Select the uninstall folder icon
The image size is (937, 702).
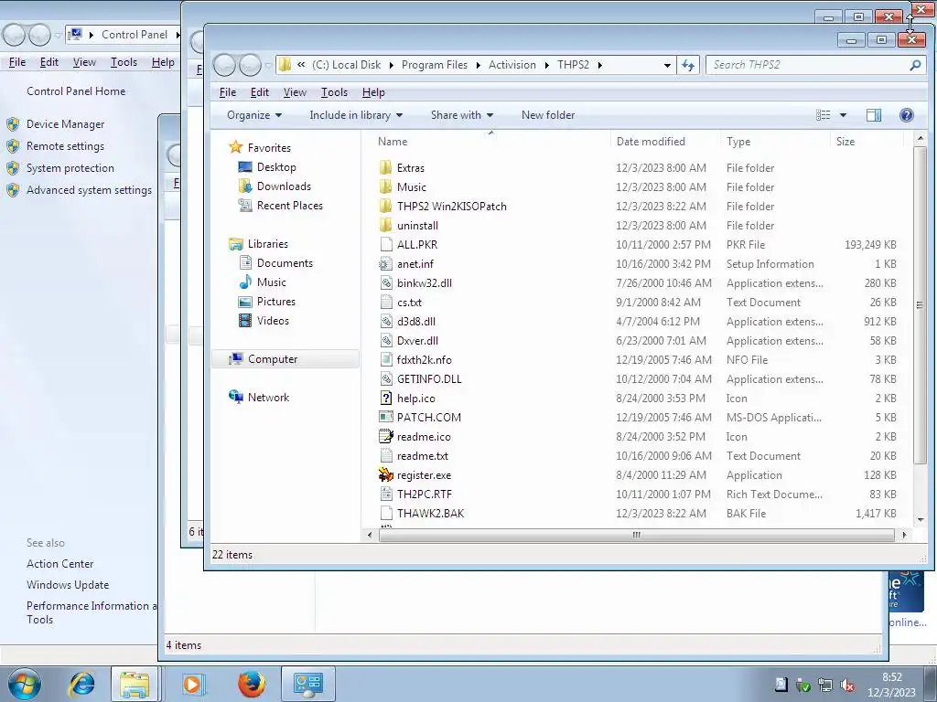(x=385, y=225)
